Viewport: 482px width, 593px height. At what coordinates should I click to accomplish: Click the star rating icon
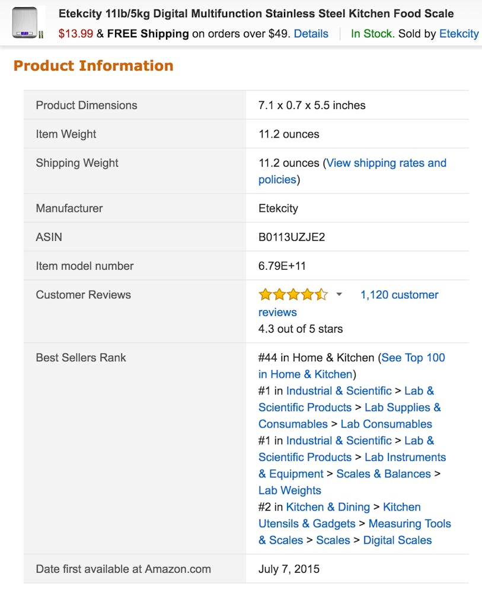[x=293, y=295]
